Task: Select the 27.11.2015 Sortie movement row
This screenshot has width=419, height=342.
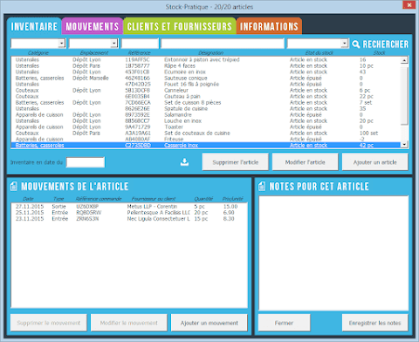Action: tap(129, 206)
